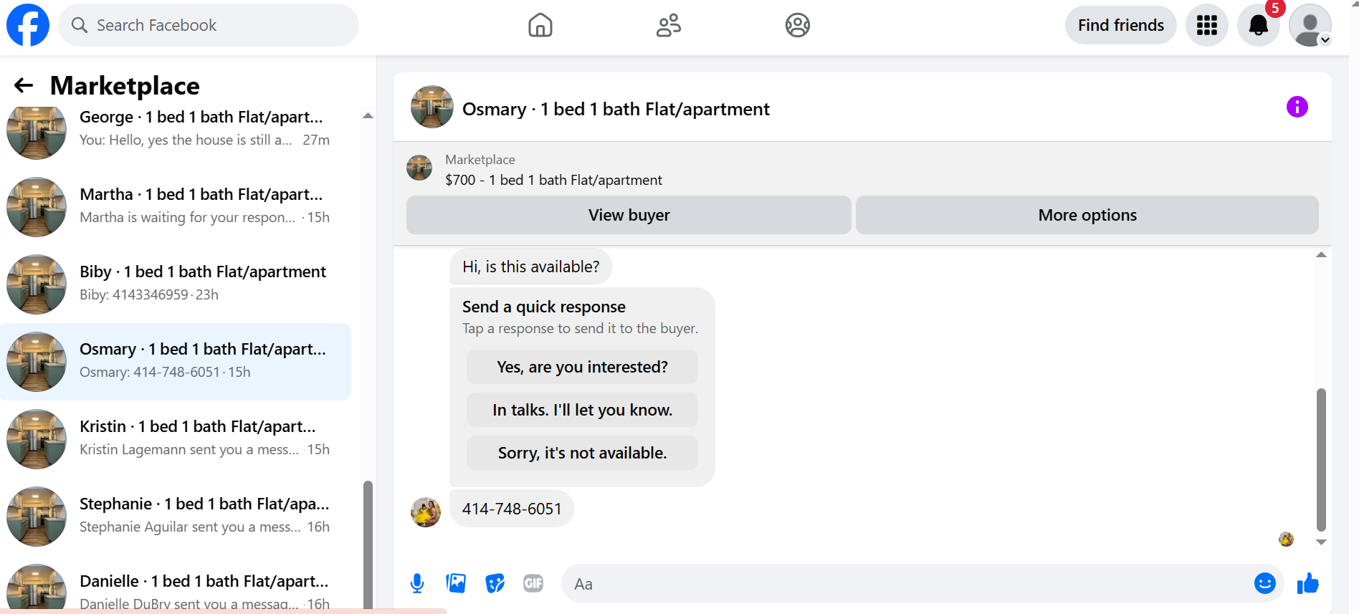The width and height of the screenshot is (1359, 614).
Task: Open the emoji picker in message box
Action: tap(1264, 583)
